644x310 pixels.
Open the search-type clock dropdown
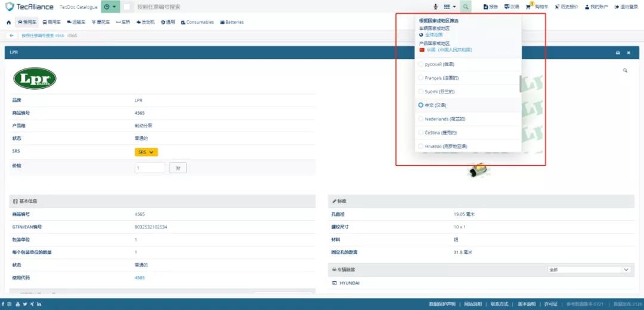coord(110,7)
